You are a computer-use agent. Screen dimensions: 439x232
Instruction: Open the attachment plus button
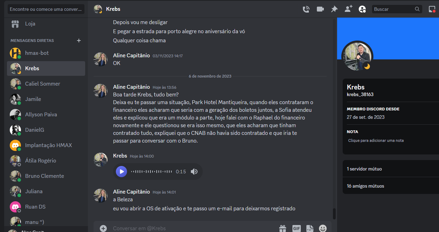(x=103, y=229)
